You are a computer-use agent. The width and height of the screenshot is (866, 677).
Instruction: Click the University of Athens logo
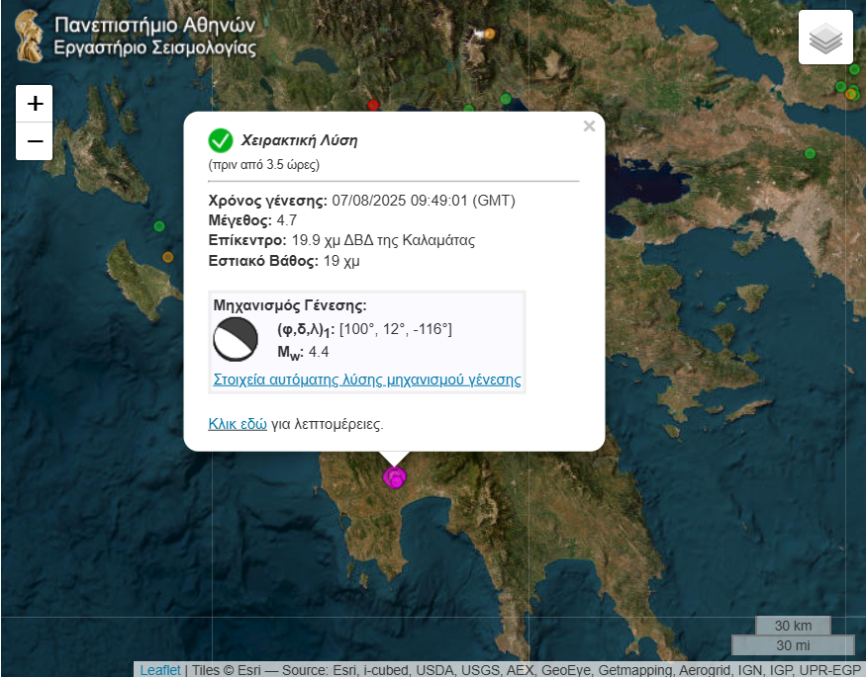[30, 36]
